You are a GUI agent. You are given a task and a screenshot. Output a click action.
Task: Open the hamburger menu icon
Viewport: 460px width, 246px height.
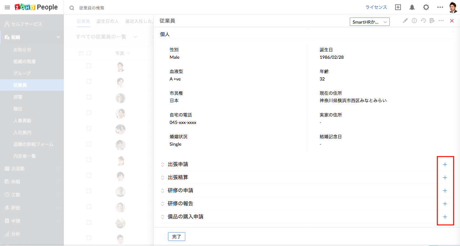click(7, 7)
